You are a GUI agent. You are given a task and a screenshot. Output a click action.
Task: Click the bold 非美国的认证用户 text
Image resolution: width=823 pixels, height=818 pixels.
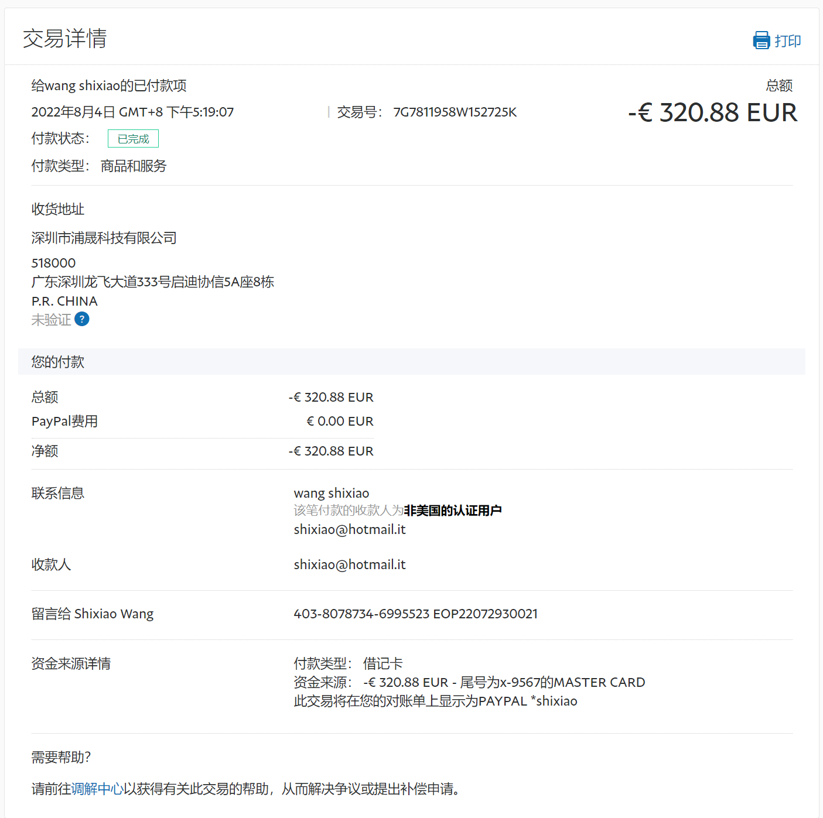pos(452,511)
